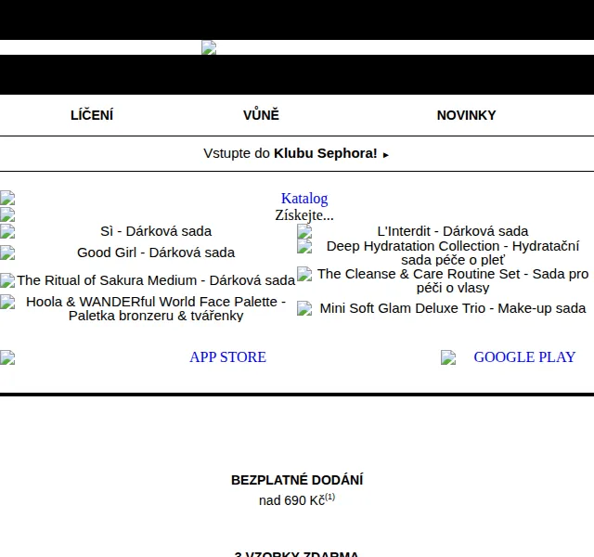Viewport: 594px width, 557px height.
Task: Click the broken image beside Získejte
Action: coord(7,214)
